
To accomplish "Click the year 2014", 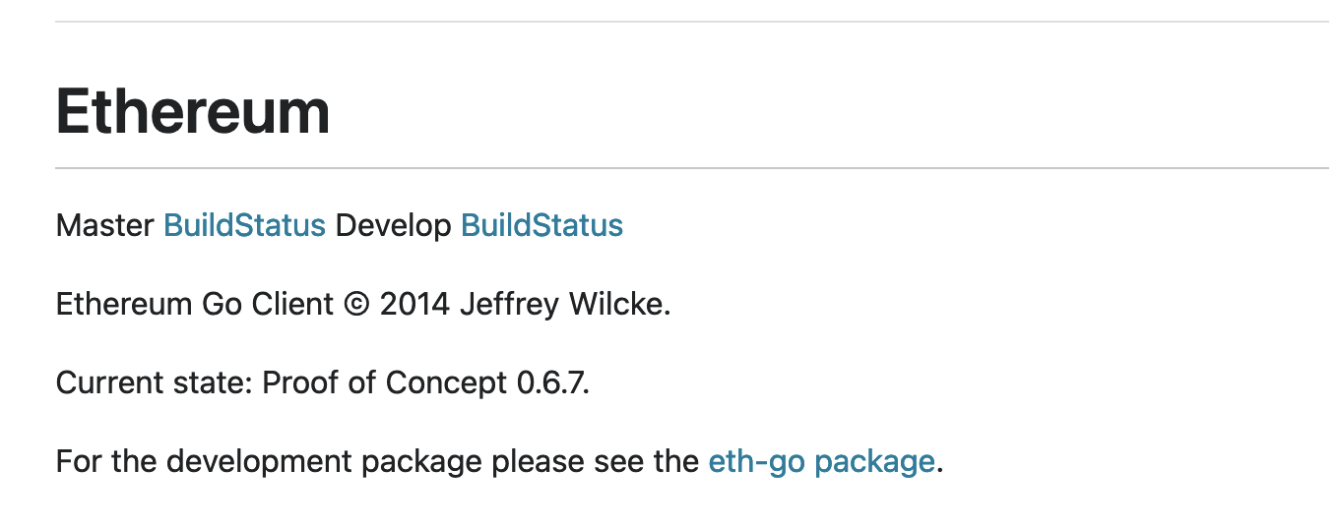I will (x=414, y=304).
